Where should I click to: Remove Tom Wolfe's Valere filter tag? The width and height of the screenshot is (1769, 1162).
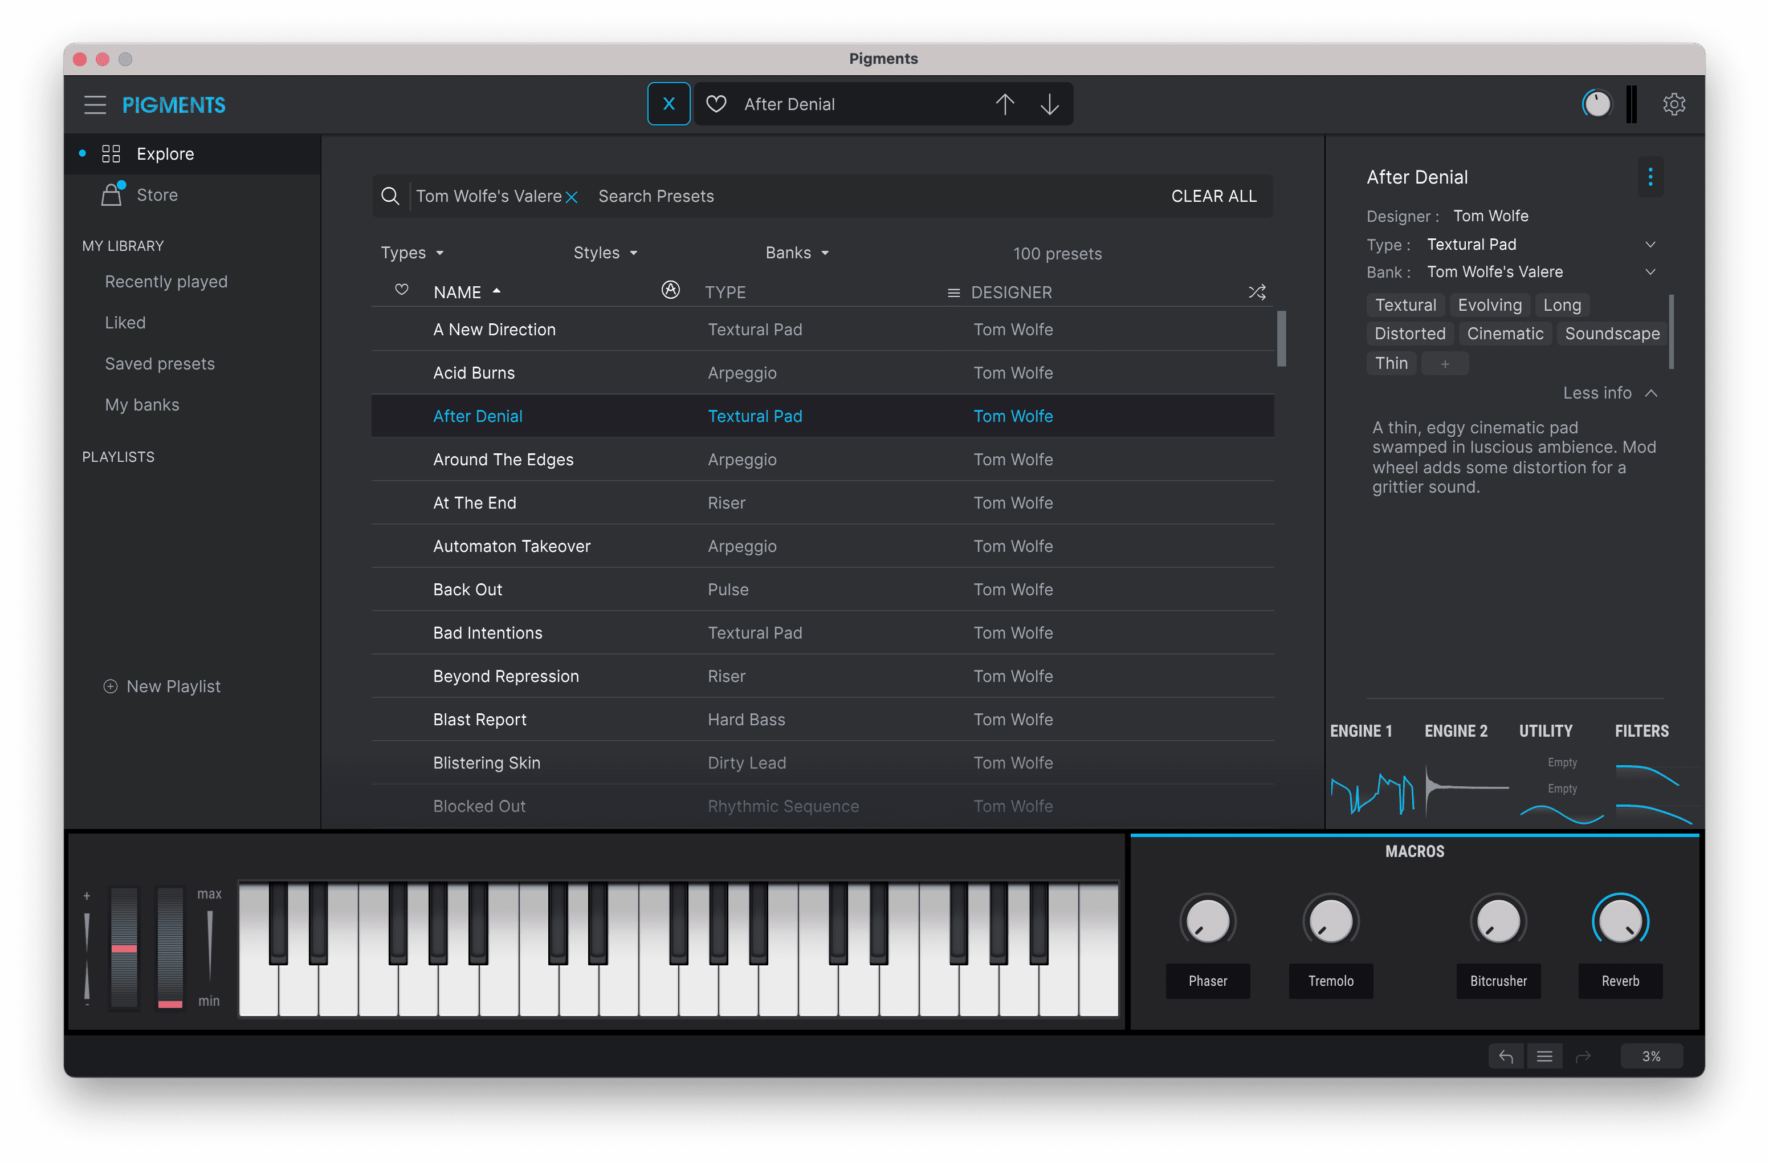(x=572, y=197)
